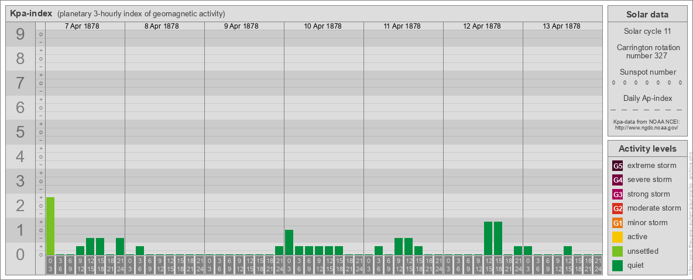Image resolution: width=693 pixels, height=280 pixels.
Task: Click the 'Carrington rotation number 327' text
Action: (x=647, y=51)
